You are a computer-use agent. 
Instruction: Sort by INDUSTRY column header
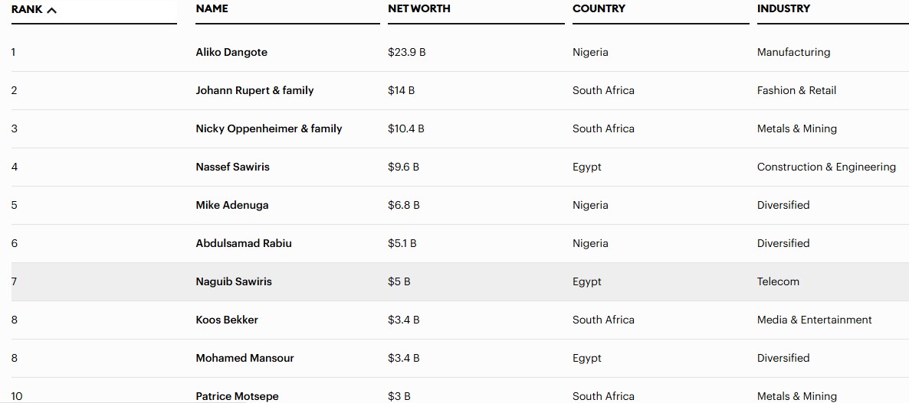pos(783,8)
